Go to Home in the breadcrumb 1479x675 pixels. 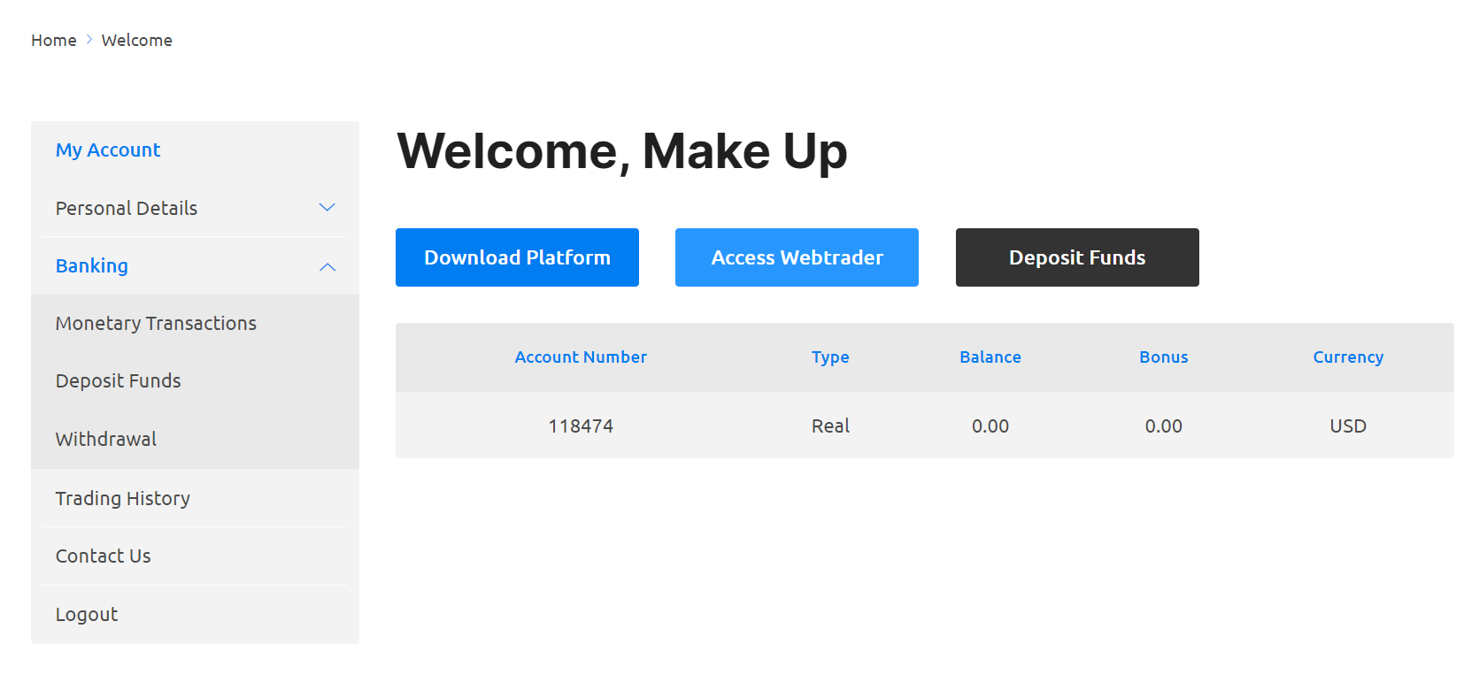pos(54,41)
